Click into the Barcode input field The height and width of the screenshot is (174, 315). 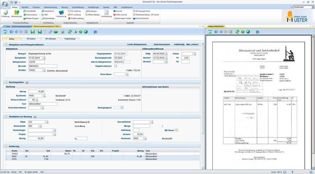point(43,66)
